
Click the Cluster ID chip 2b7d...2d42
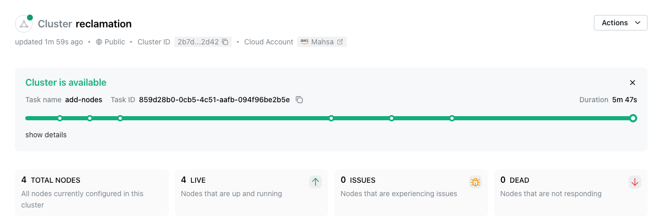(203, 42)
